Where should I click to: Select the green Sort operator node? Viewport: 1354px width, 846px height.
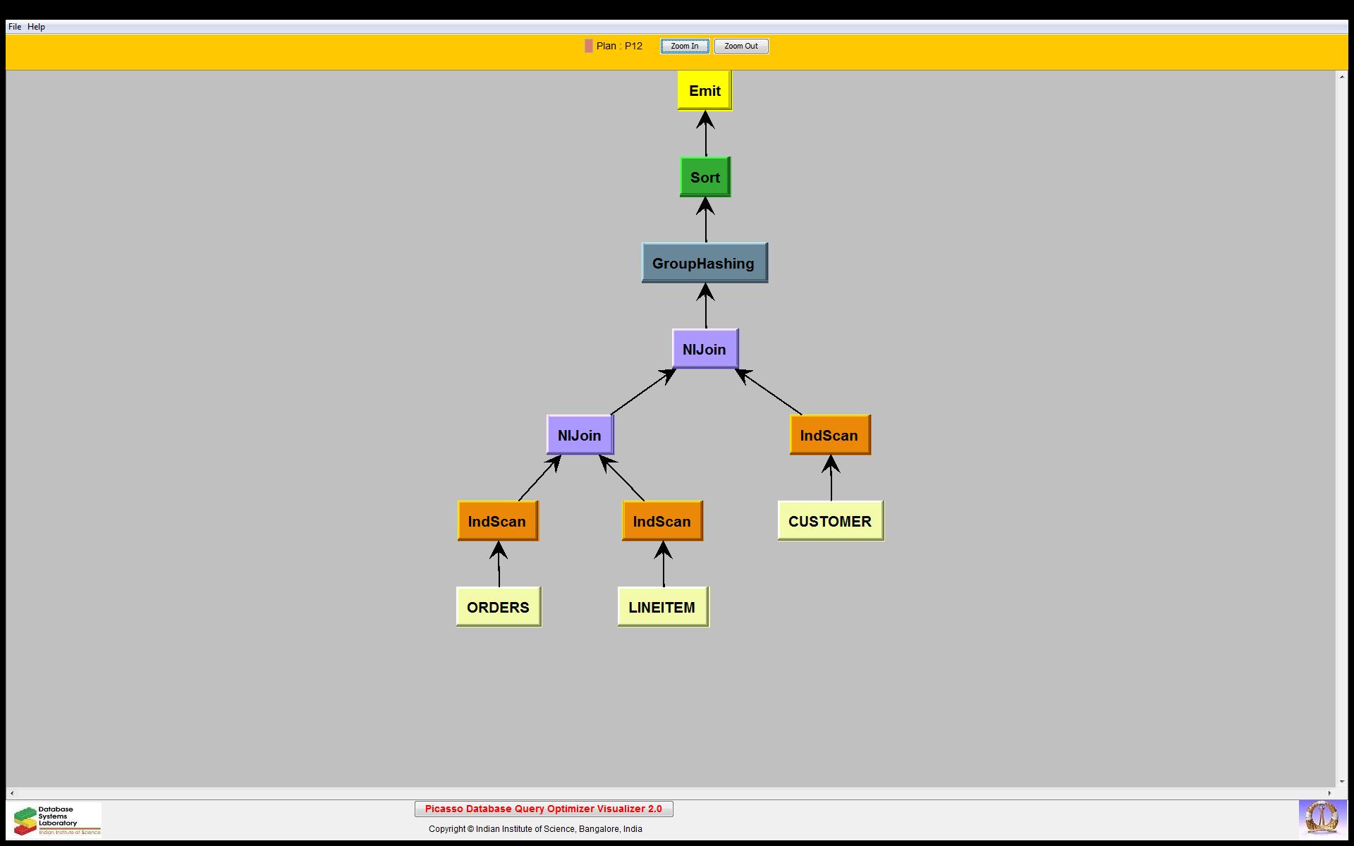click(705, 177)
